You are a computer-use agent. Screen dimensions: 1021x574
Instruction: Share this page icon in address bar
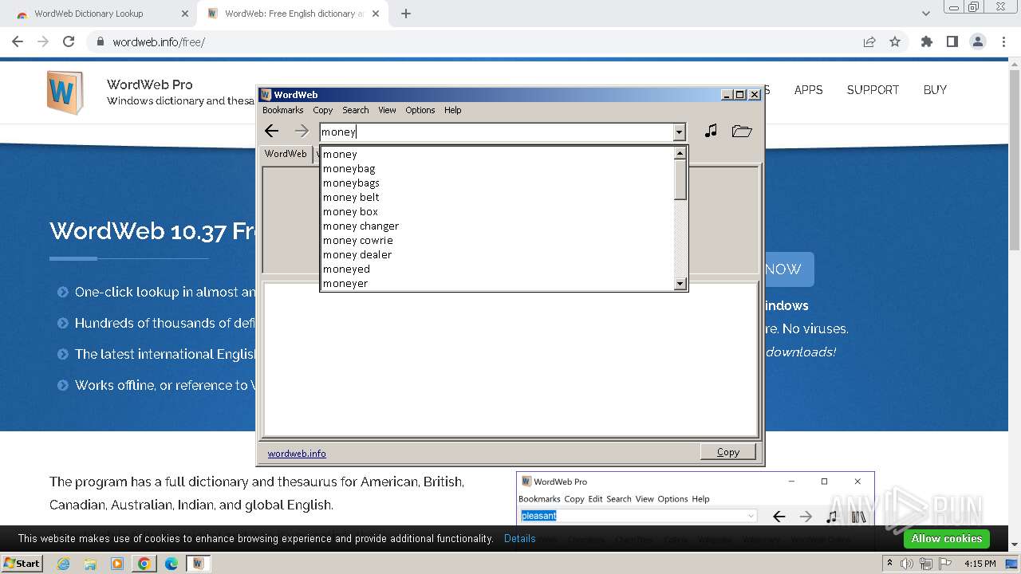869,41
